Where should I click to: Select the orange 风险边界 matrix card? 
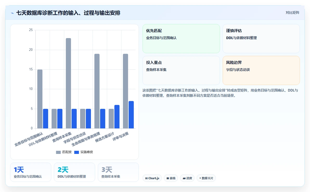[x=261, y=70]
